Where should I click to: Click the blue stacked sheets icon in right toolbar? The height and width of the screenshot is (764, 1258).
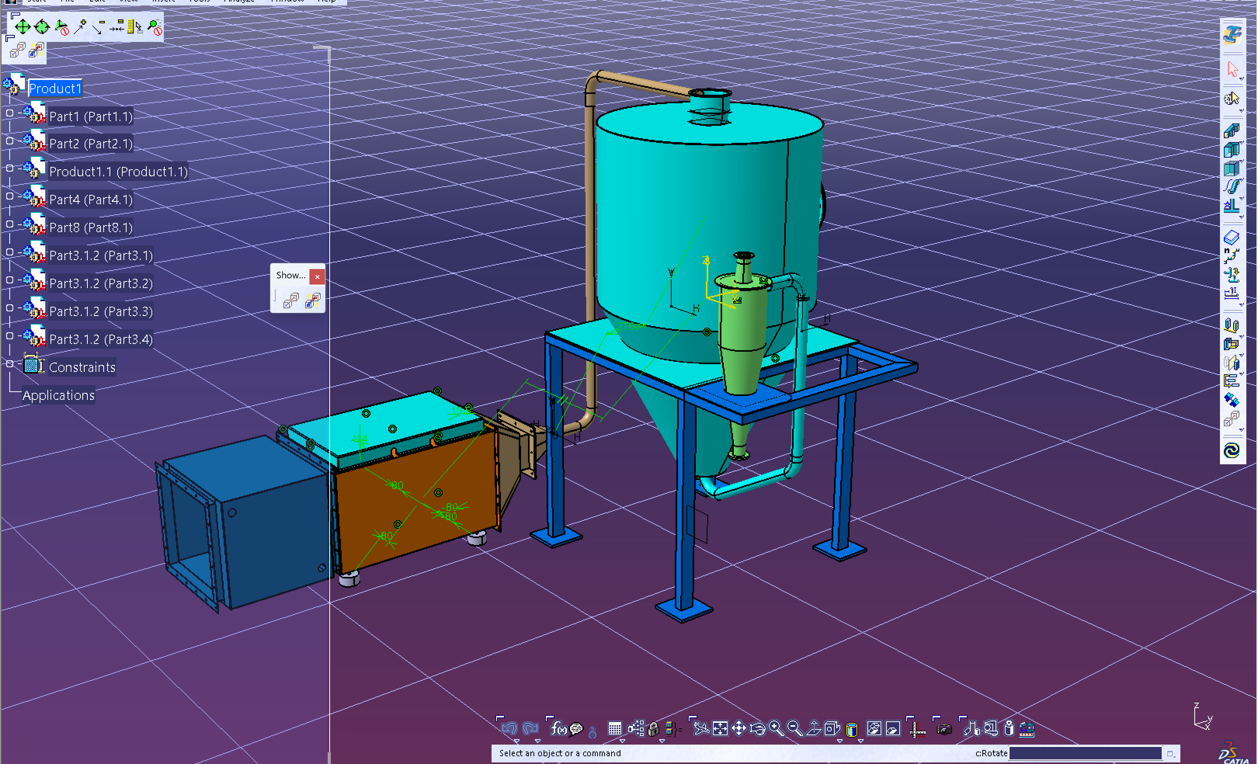pyautogui.click(x=1232, y=237)
